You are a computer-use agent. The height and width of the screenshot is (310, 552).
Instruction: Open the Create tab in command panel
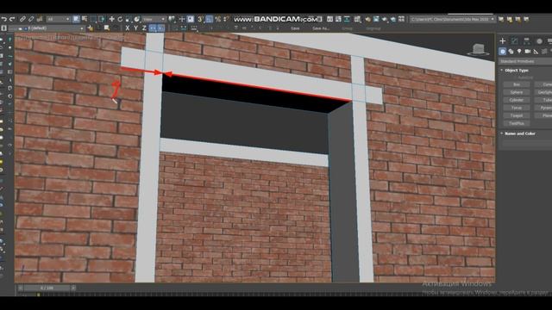[503, 41]
